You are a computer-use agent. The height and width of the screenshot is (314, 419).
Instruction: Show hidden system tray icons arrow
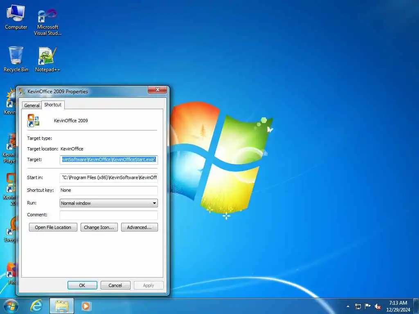tap(348, 306)
